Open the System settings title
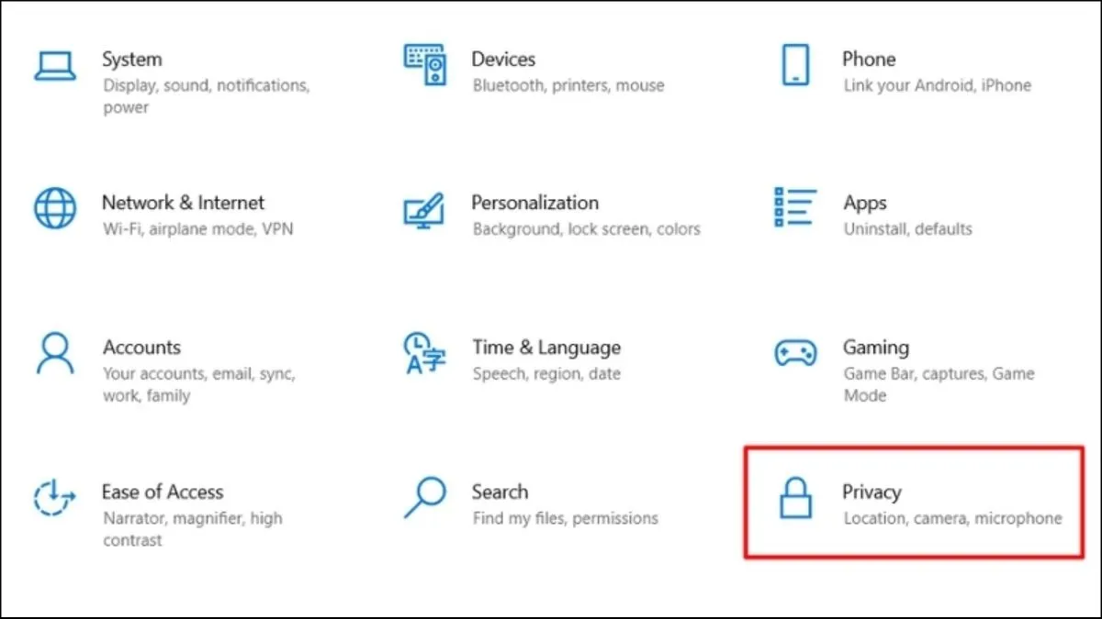Viewport: 1102px width, 619px height. click(x=132, y=60)
